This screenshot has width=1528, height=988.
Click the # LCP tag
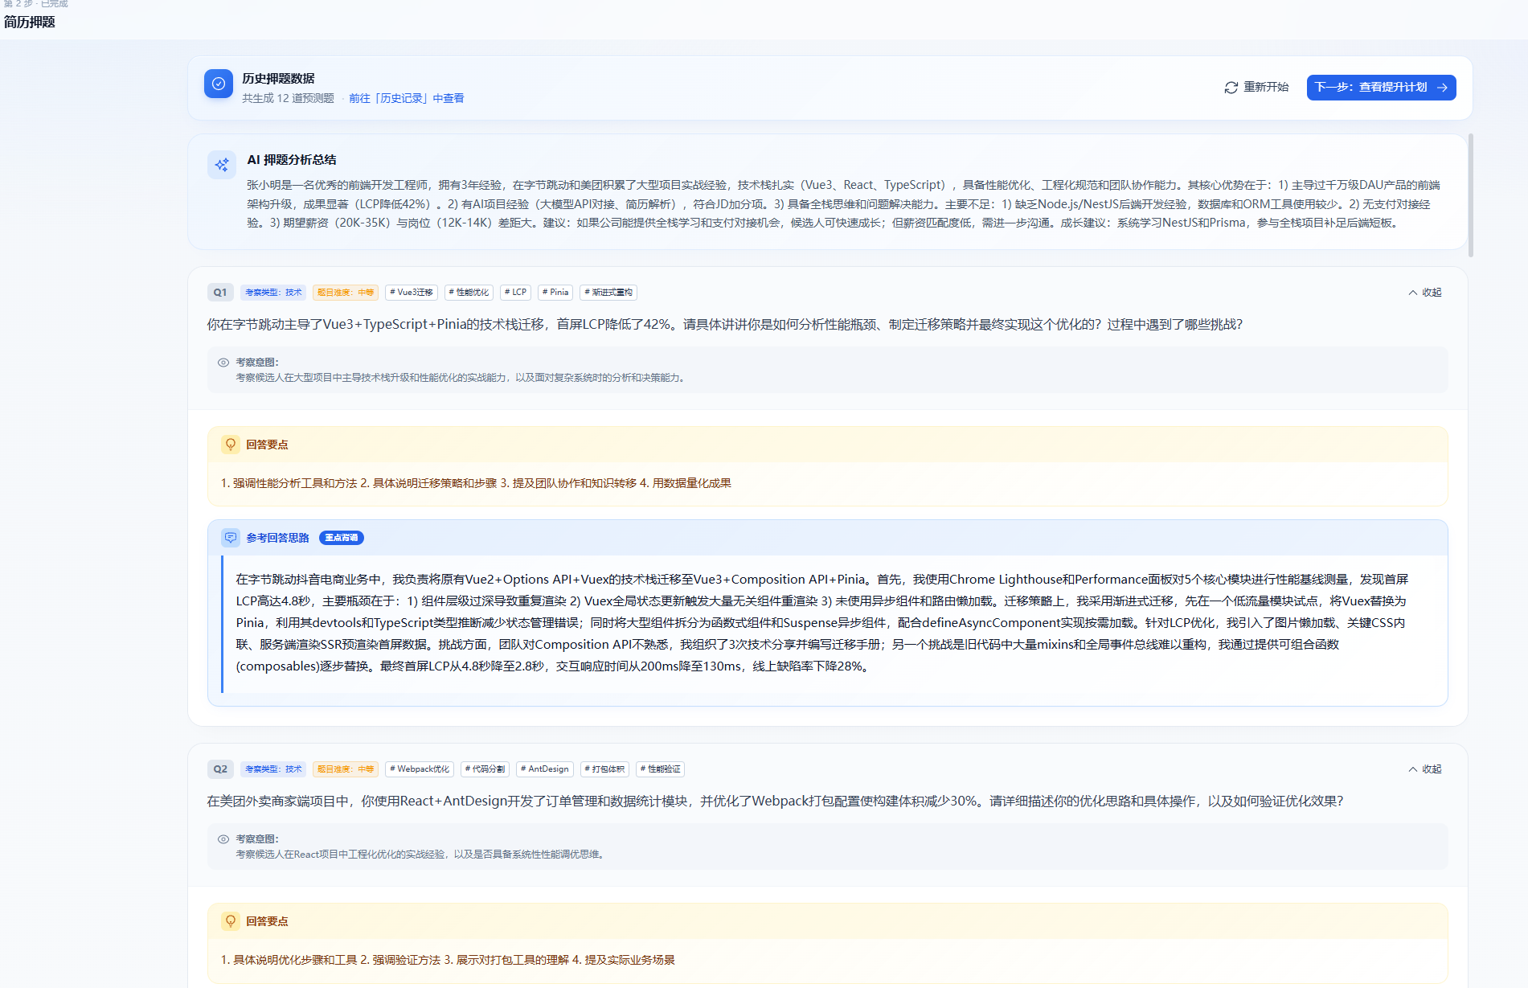point(516,293)
